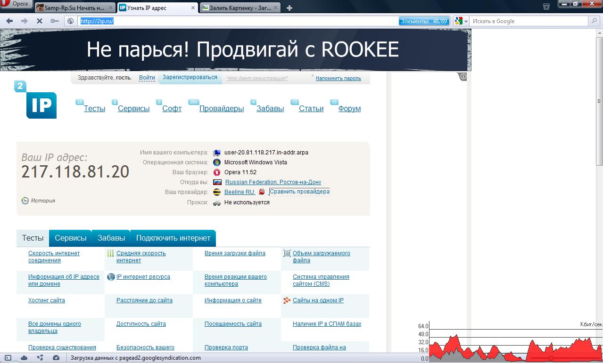
Task: Stop page loading with the X icon
Action: [40, 21]
